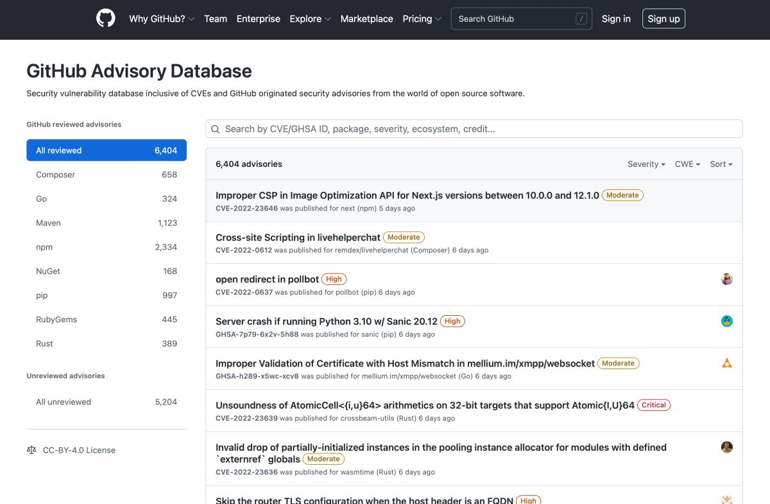Open the open redirect in pollbot advisory
The height and width of the screenshot is (504, 770).
268,279
